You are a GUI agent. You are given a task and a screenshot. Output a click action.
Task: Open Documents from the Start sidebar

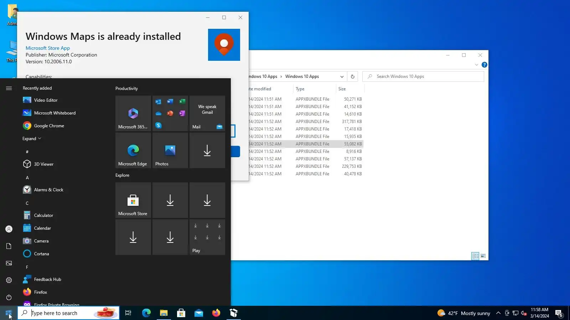(9, 246)
